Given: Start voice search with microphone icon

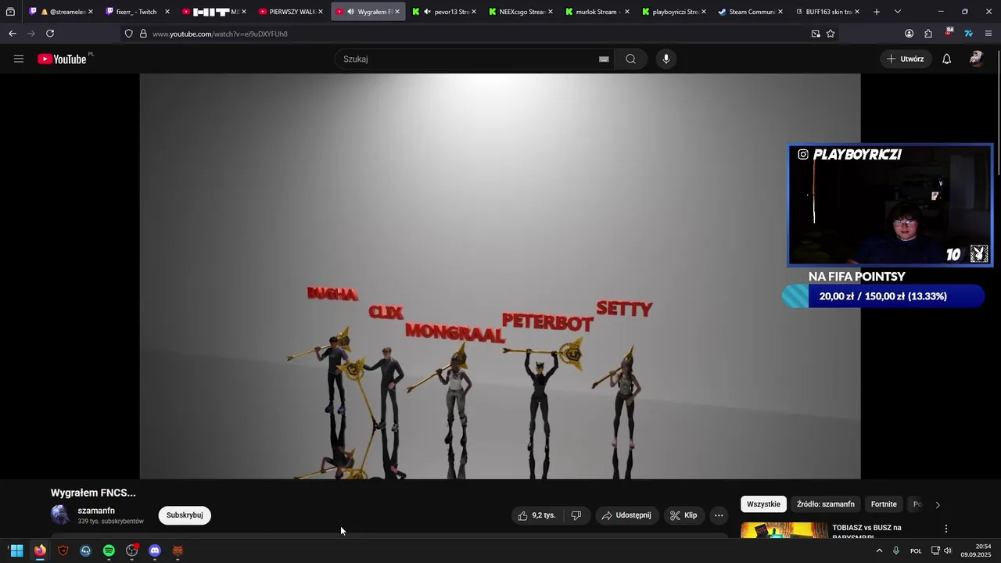Looking at the screenshot, I should (x=666, y=59).
